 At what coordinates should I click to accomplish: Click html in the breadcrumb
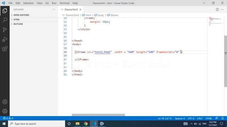pos(88,15)
